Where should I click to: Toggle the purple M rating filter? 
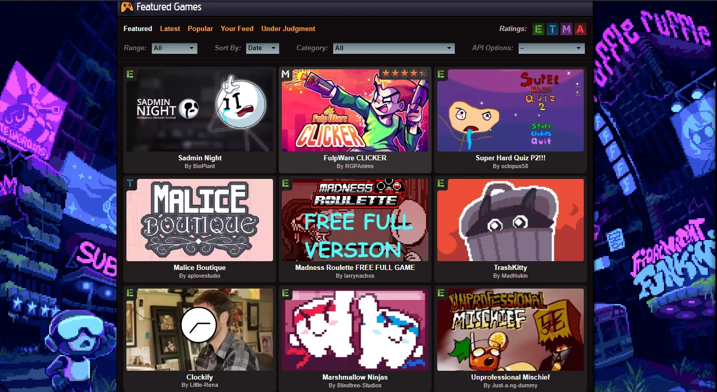coord(566,29)
